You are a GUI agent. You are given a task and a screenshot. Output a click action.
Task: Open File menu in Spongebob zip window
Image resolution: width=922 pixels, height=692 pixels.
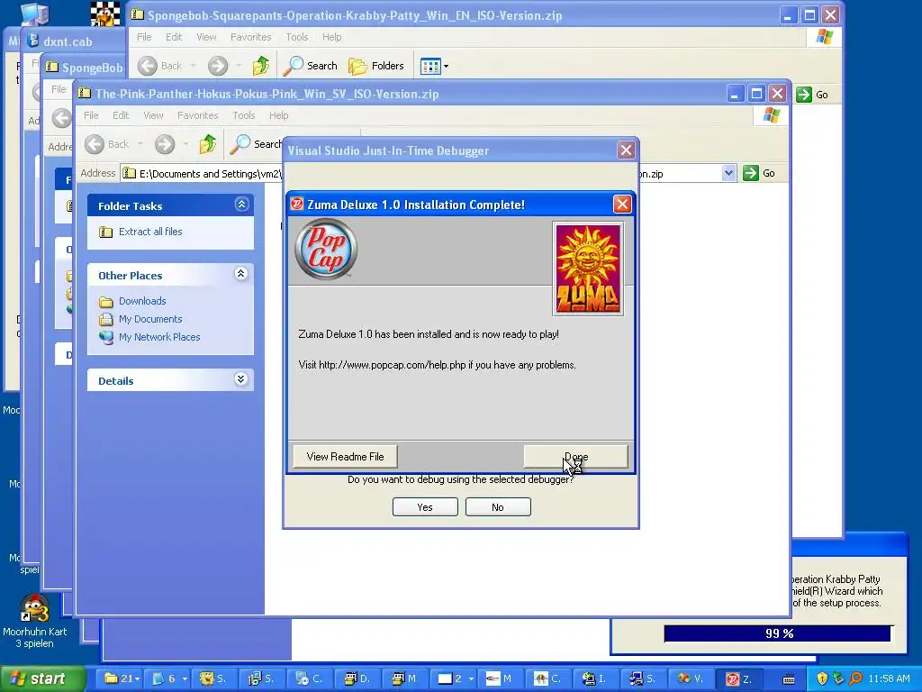click(144, 36)
